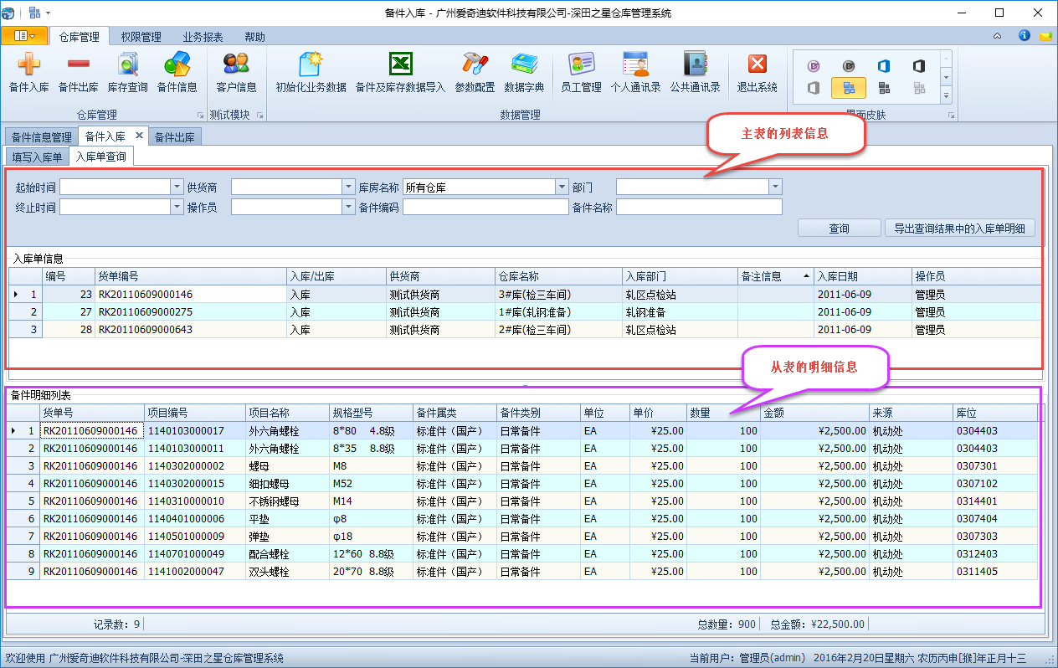Show the next skin gallery row

click(947, 77)
